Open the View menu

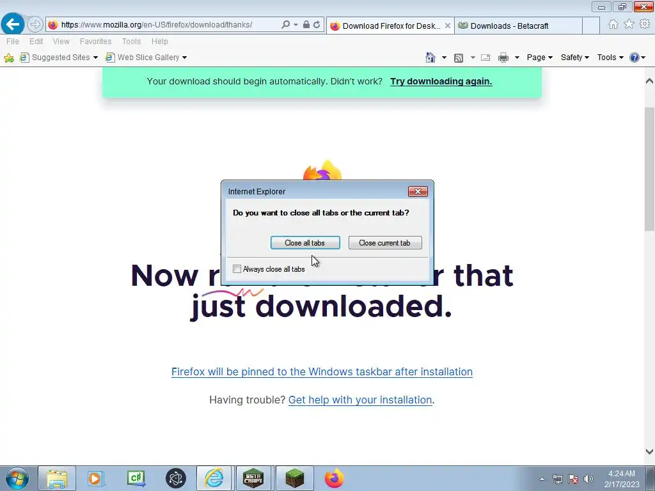pos(61,42)
